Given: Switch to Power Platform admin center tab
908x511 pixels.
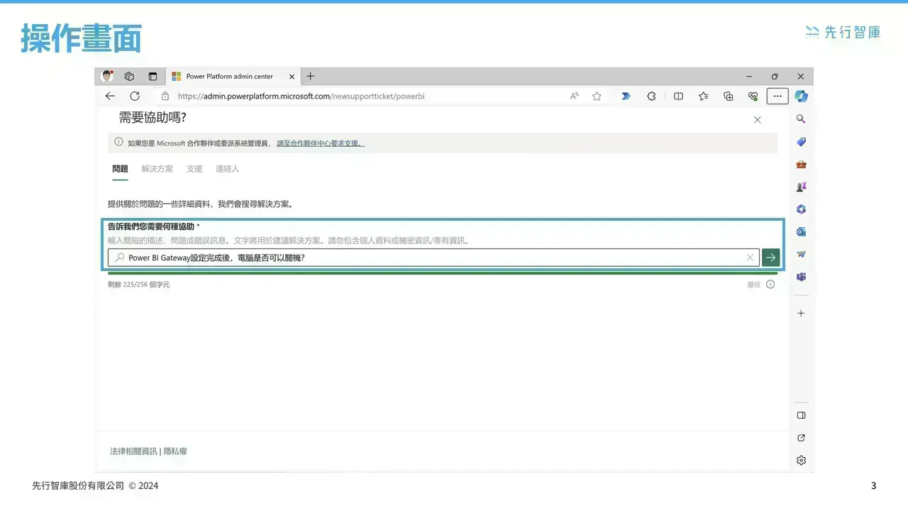Looking at the screenshot, I should 229,77.
